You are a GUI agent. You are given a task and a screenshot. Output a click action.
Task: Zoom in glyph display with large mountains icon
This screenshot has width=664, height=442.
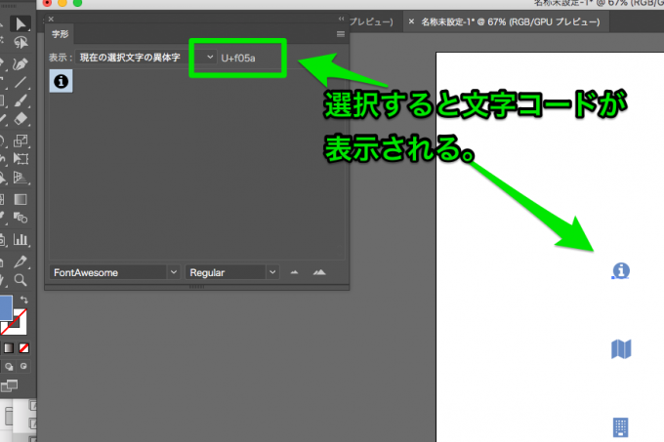click(x=318, y=272)
